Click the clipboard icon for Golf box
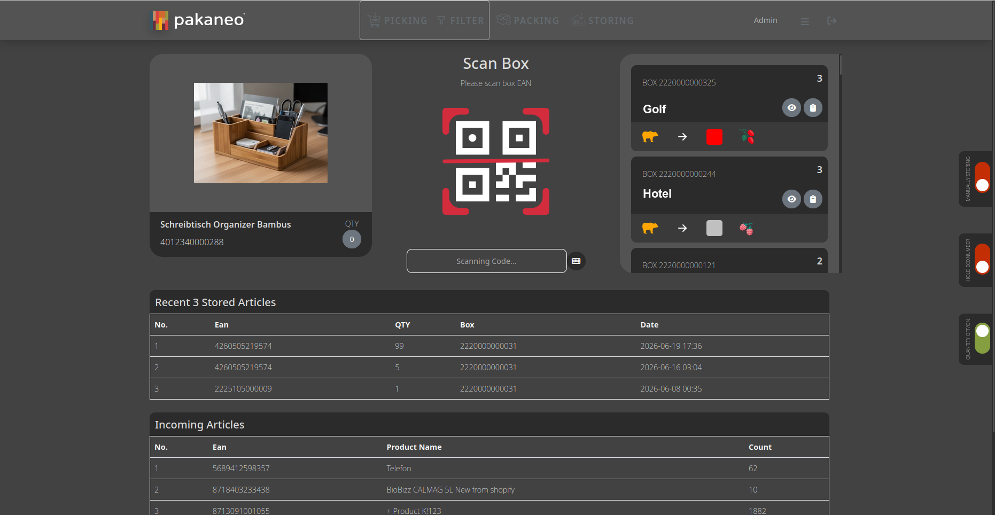The height and width of the screenshot is (515, 995). (813, 108)
